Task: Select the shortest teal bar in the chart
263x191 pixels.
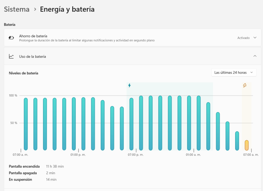Action: [x=237, y=141]
